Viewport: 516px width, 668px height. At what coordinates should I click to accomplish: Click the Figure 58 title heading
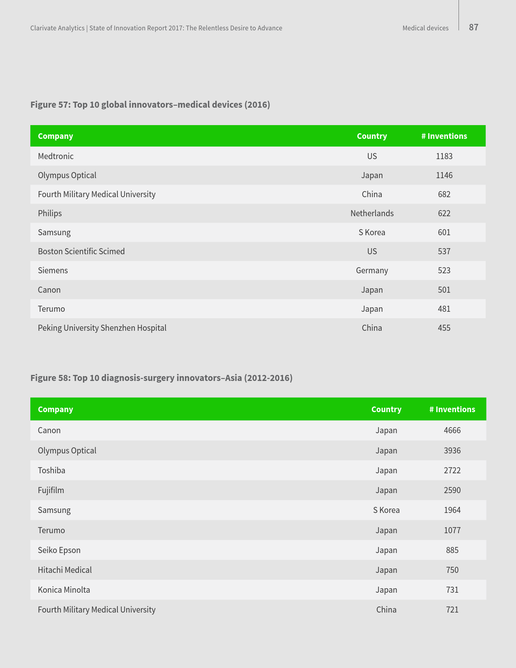[161, 378]
